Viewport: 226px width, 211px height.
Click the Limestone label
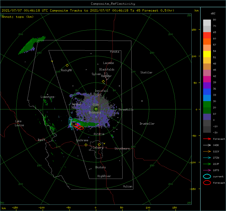click(x=47, y=97)
